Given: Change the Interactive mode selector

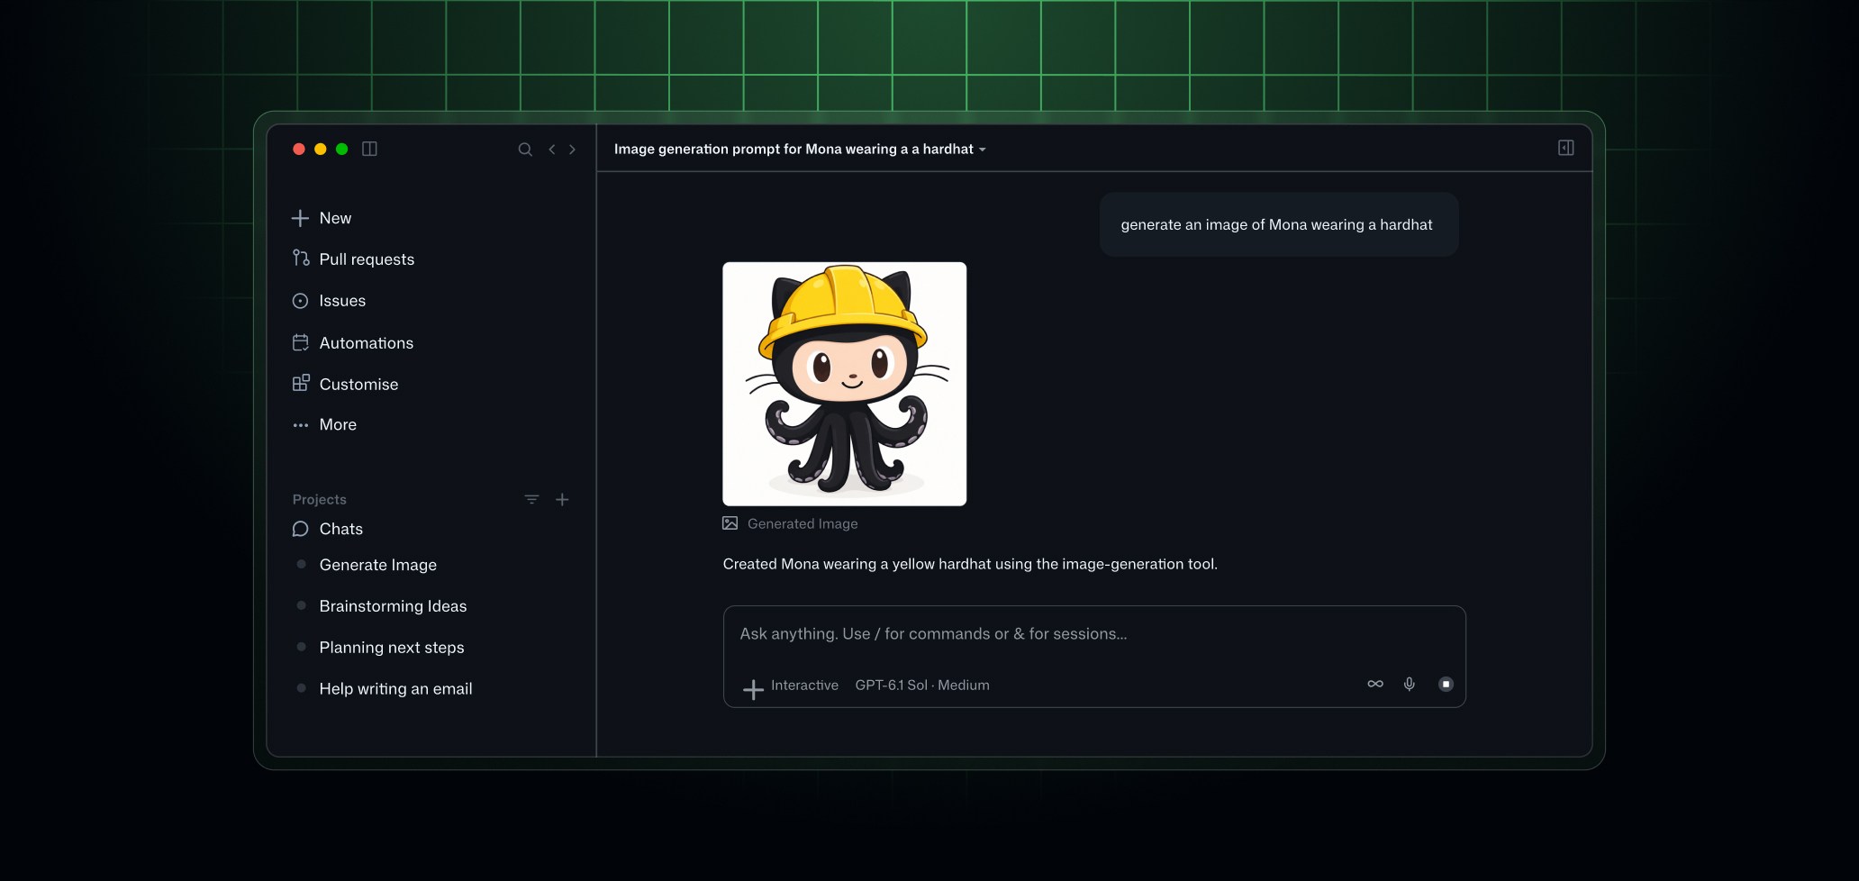Looking at the screenshot, I should [x=804, y=686].
